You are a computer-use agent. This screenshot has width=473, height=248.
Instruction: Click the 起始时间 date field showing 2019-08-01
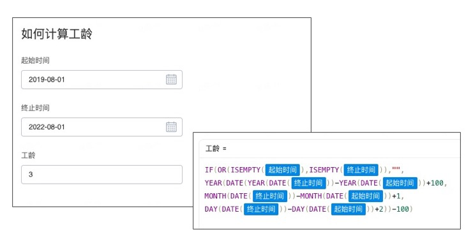click(101, 80)
